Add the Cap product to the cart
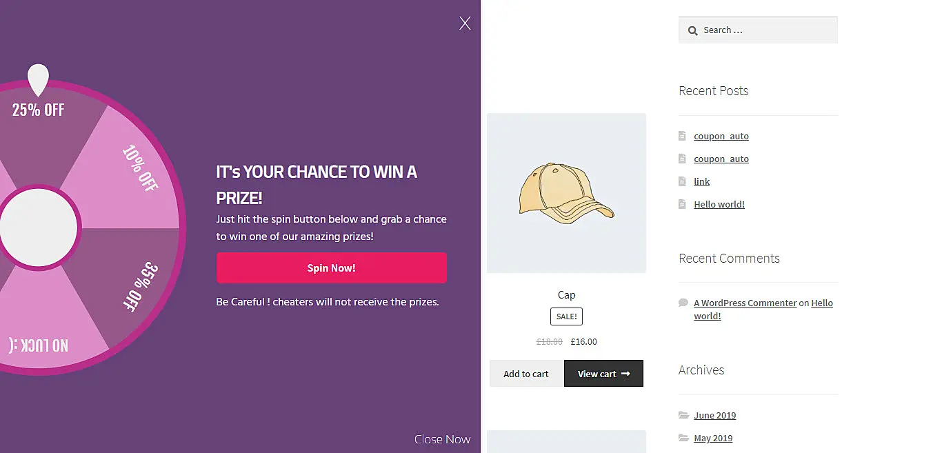Screen dimensions: 942x453 pos(525,373)
